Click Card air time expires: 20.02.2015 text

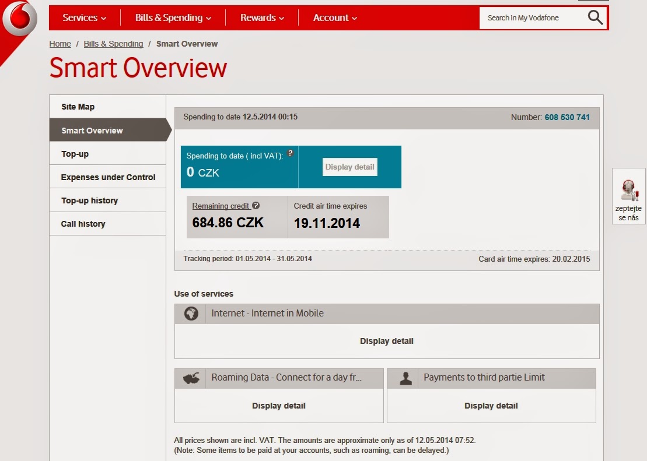pyautogui.click(x=534, y=259)
